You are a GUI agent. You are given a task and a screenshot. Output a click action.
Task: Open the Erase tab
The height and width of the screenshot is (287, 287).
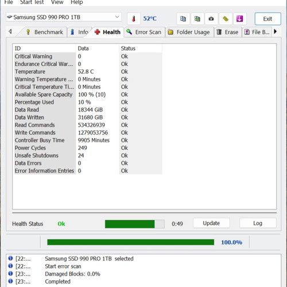coord(228,32)
